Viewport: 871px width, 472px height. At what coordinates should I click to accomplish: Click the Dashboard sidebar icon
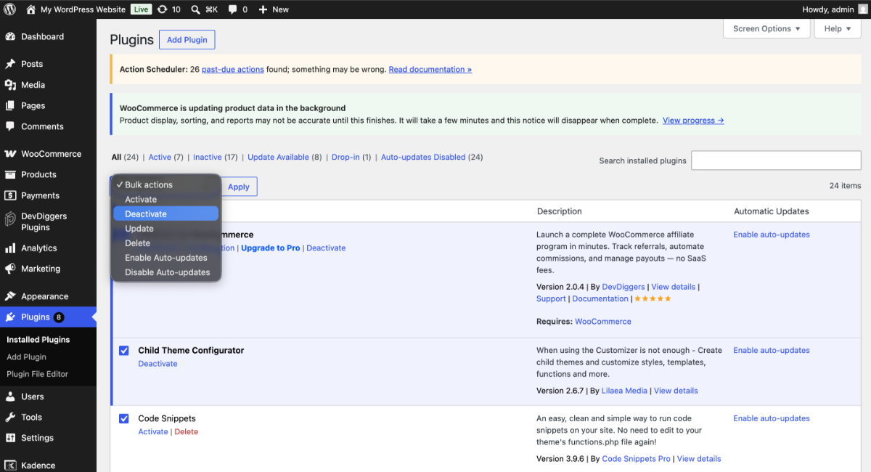pos(10,36)
